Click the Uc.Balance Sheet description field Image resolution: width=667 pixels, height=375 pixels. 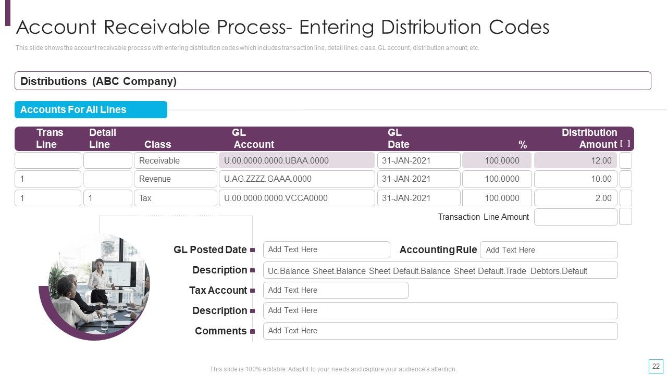pyautogui.click(x=440, y=270)
